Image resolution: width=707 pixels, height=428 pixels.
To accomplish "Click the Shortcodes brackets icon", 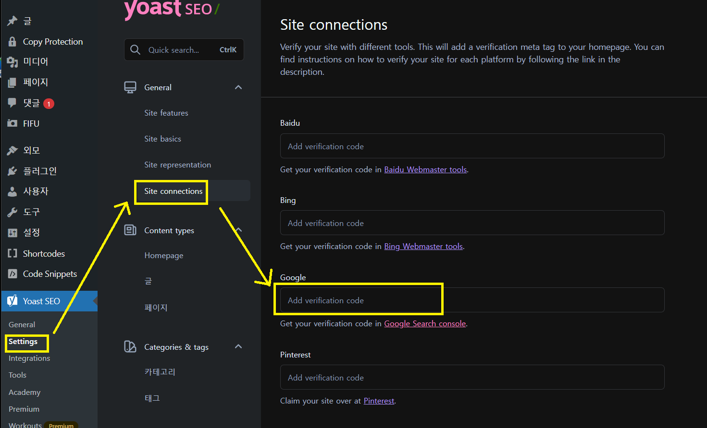I will pyautogui.click(x=12, y=253).
